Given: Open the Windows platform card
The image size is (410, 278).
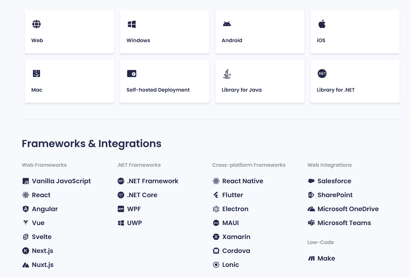Looking at the screenshot, I should (x=165, y=32).
